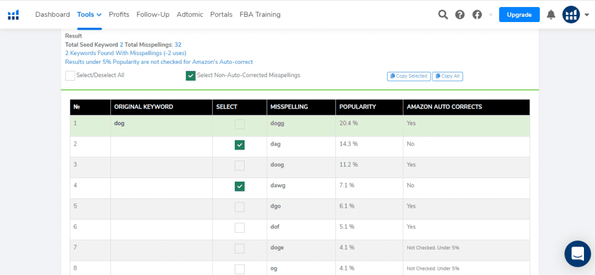Toggle Select/Deselect All checkbox
Viewport: 595px width, 275px height.
(70, 76)
